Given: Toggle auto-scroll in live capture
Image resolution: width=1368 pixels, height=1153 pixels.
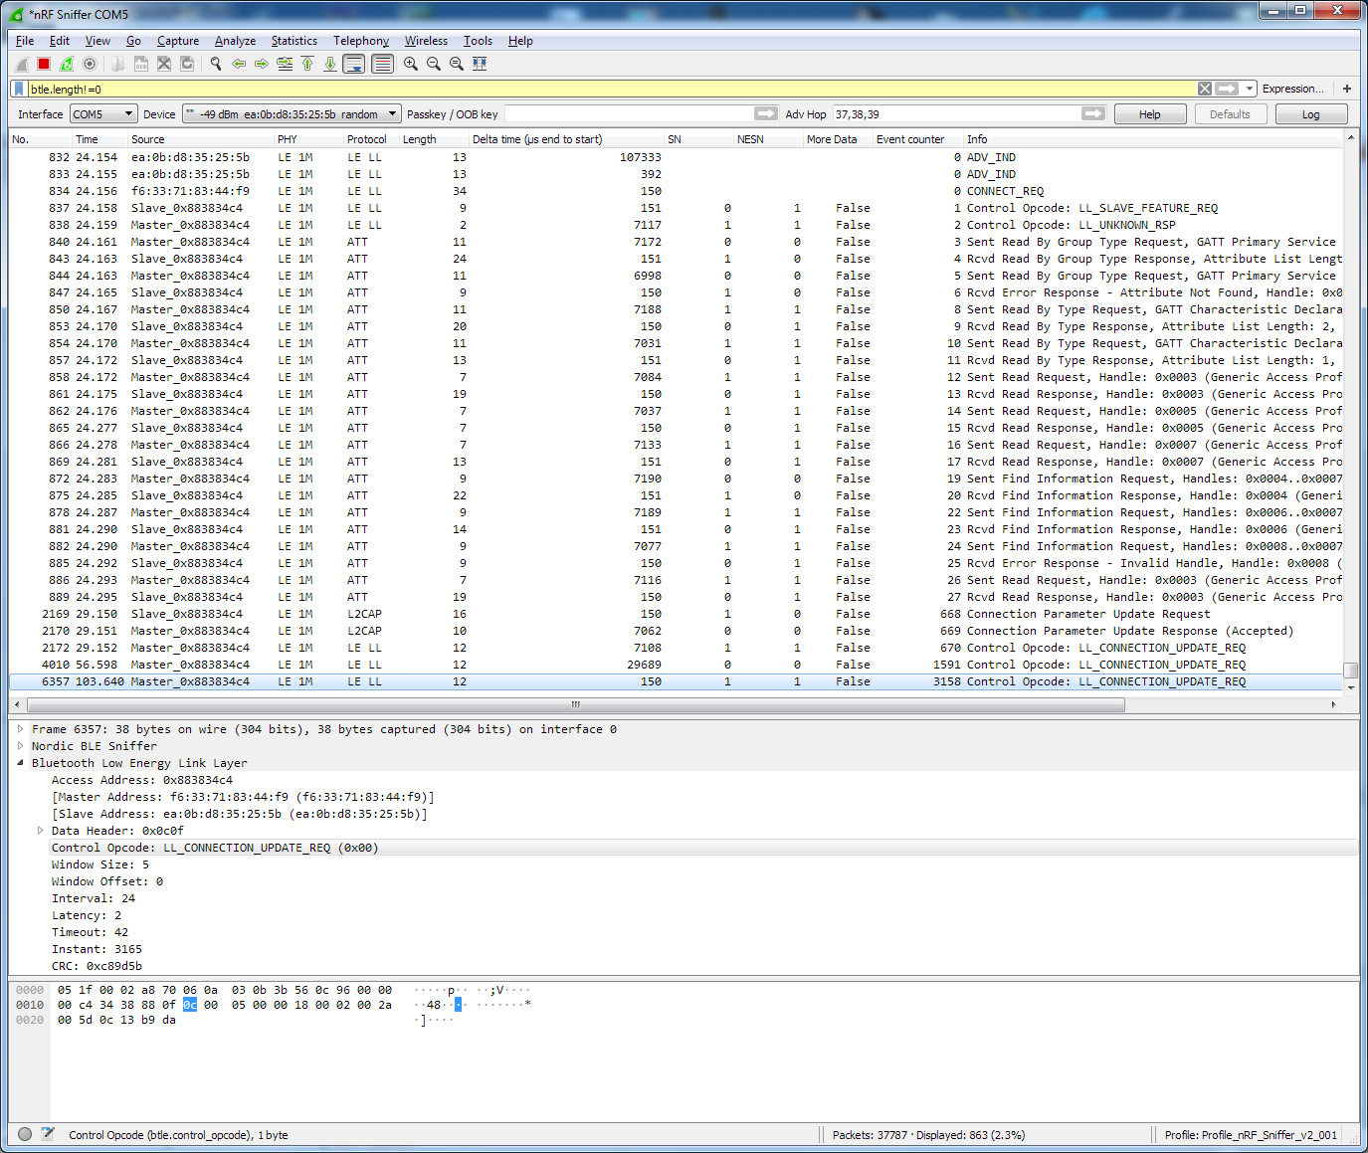Looking at the screenshot, I should coord(354,64).
